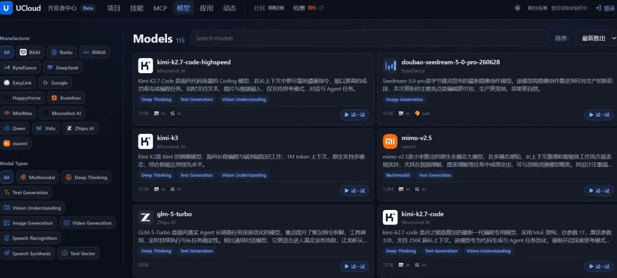Filter by Baidu manufacturer
The image size is (617, 278).
(x=61, y=52)
